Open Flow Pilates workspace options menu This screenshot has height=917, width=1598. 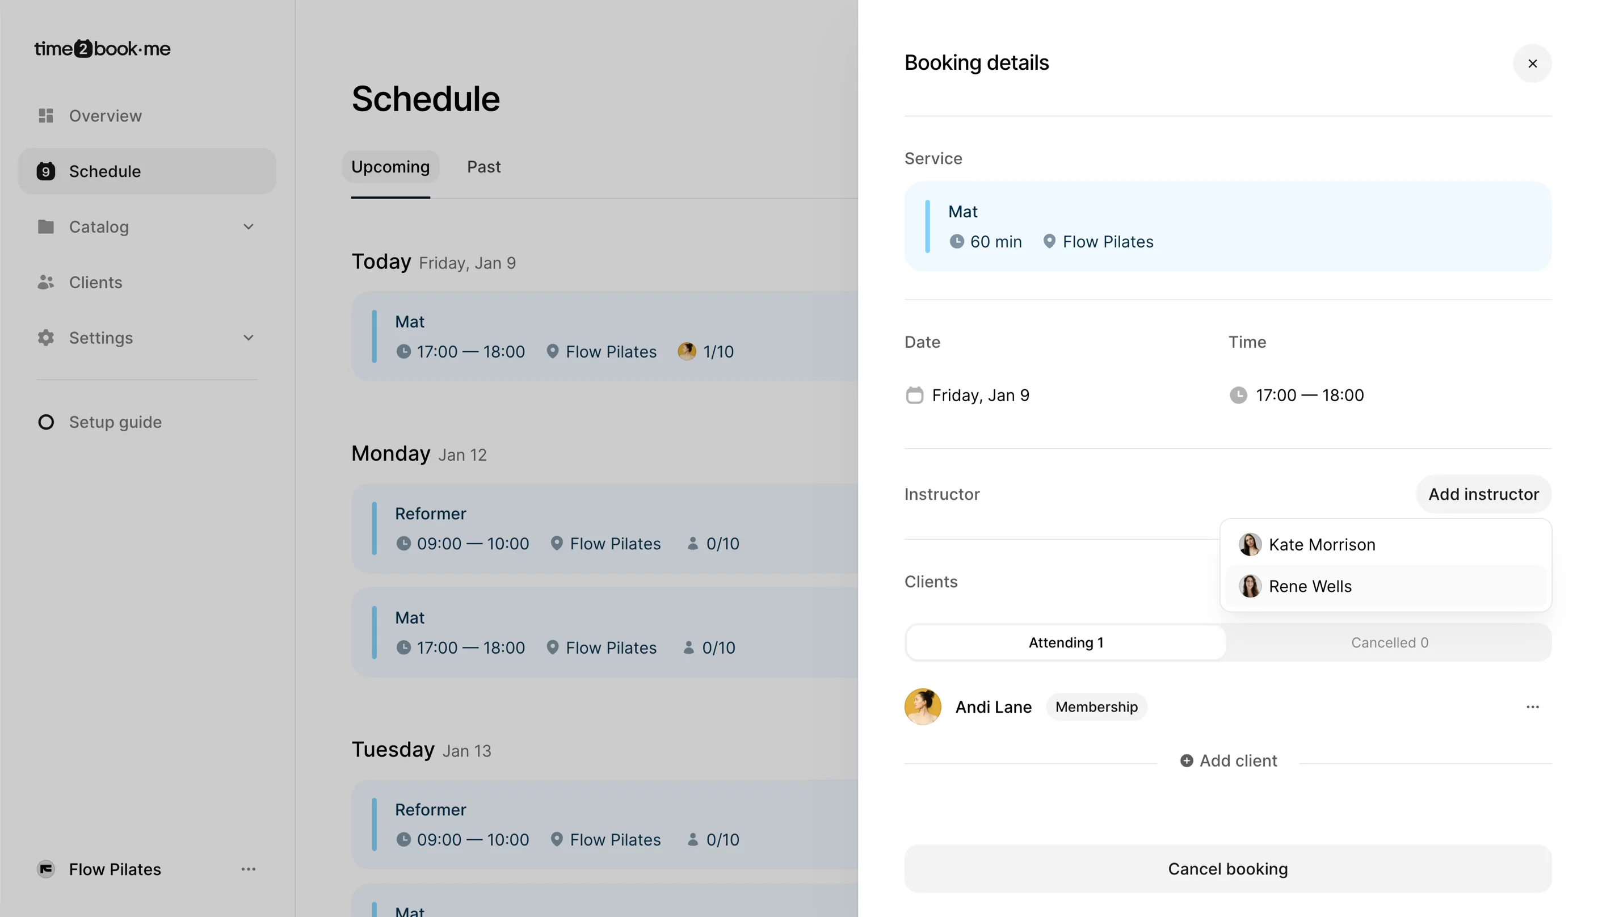click(x=248, y=869)
